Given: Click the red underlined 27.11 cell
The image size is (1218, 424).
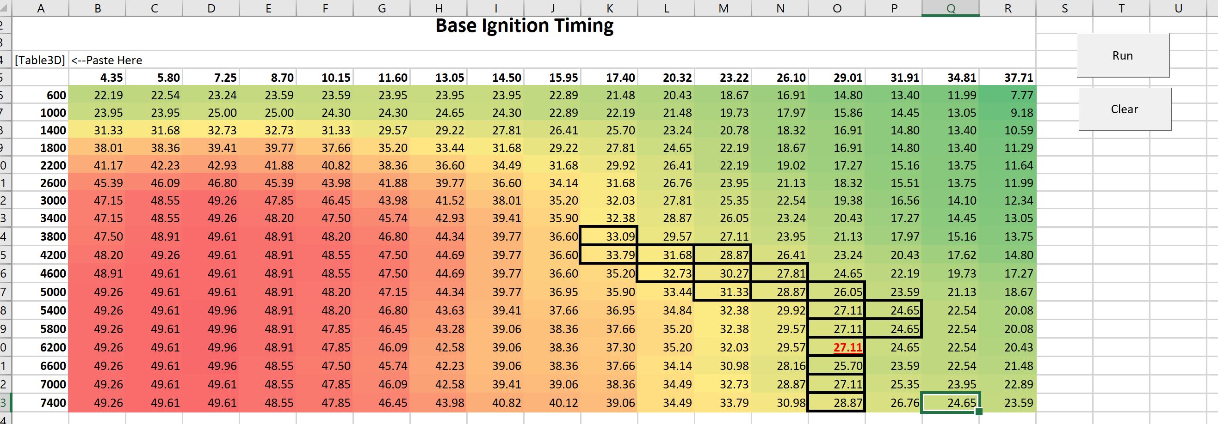Looking at the screenshot, I should tap(848, 347).
